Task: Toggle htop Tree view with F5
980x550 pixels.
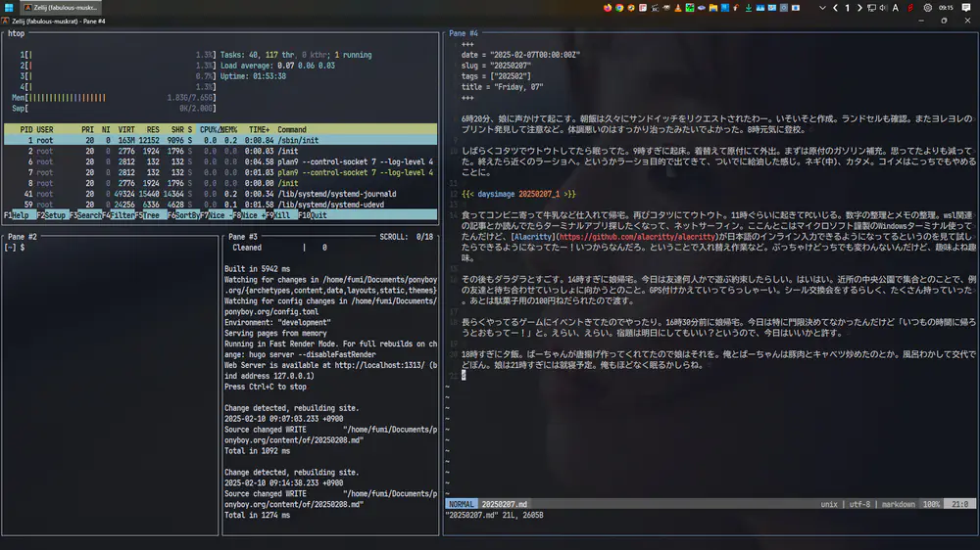Action: [x=151, y=214]
